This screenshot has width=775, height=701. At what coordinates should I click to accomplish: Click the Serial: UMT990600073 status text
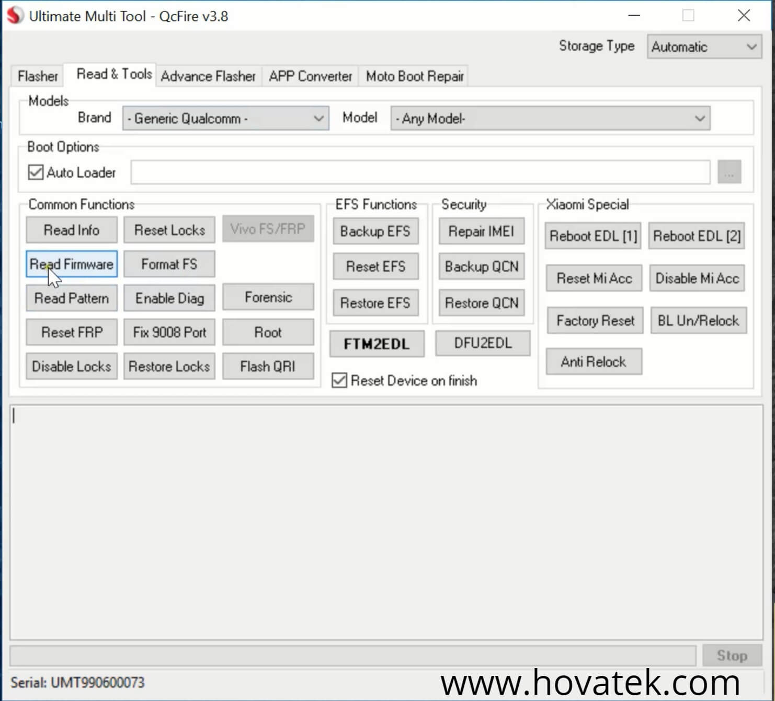tap(77, 682)
